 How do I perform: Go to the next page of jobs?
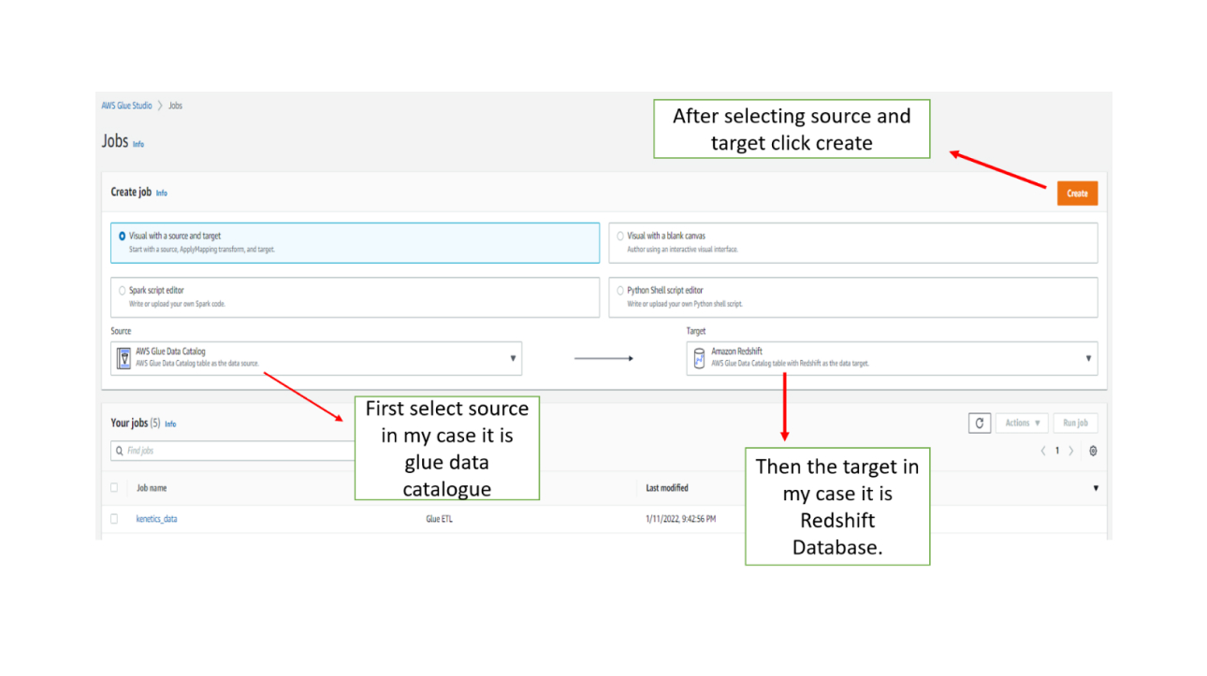pyautogui.click(x=1071, y=451)
